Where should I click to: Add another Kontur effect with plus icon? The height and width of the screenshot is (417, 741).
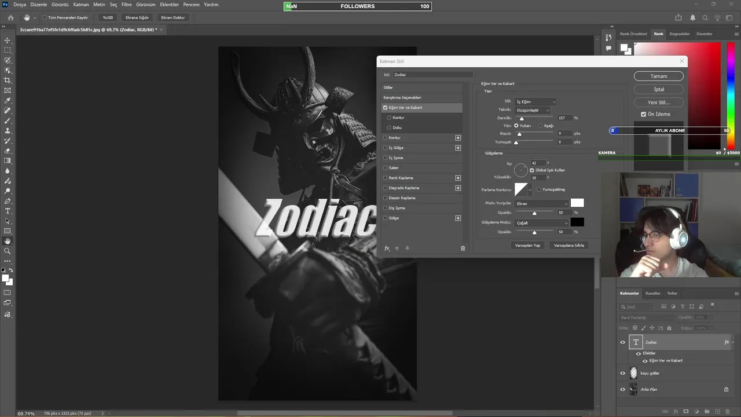pyautogui.click(x=458, y=138)
